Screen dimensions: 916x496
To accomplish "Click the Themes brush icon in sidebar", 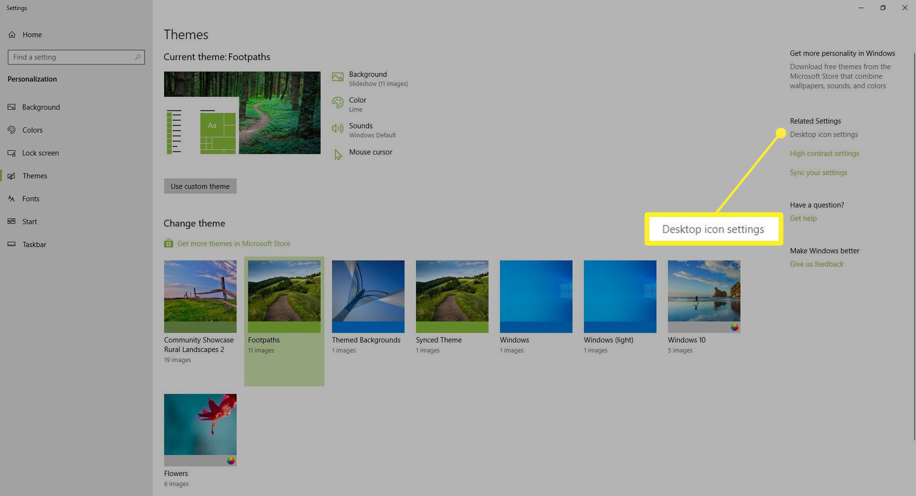I will [x=12, y=176].
